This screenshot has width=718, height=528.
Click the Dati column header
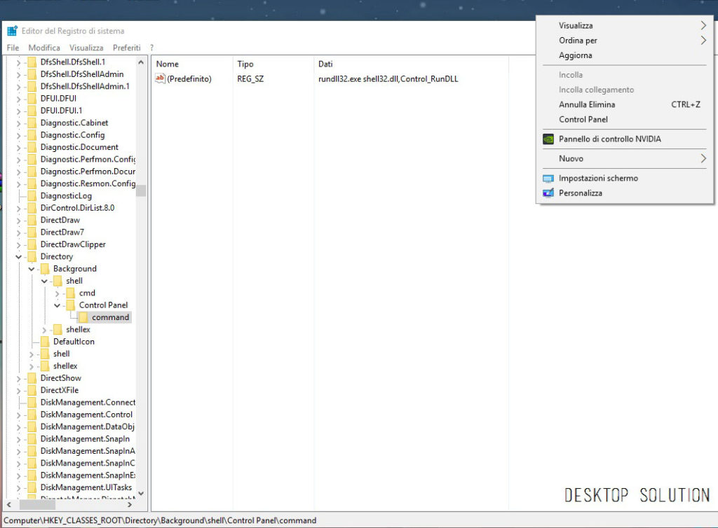coord(325,64)
